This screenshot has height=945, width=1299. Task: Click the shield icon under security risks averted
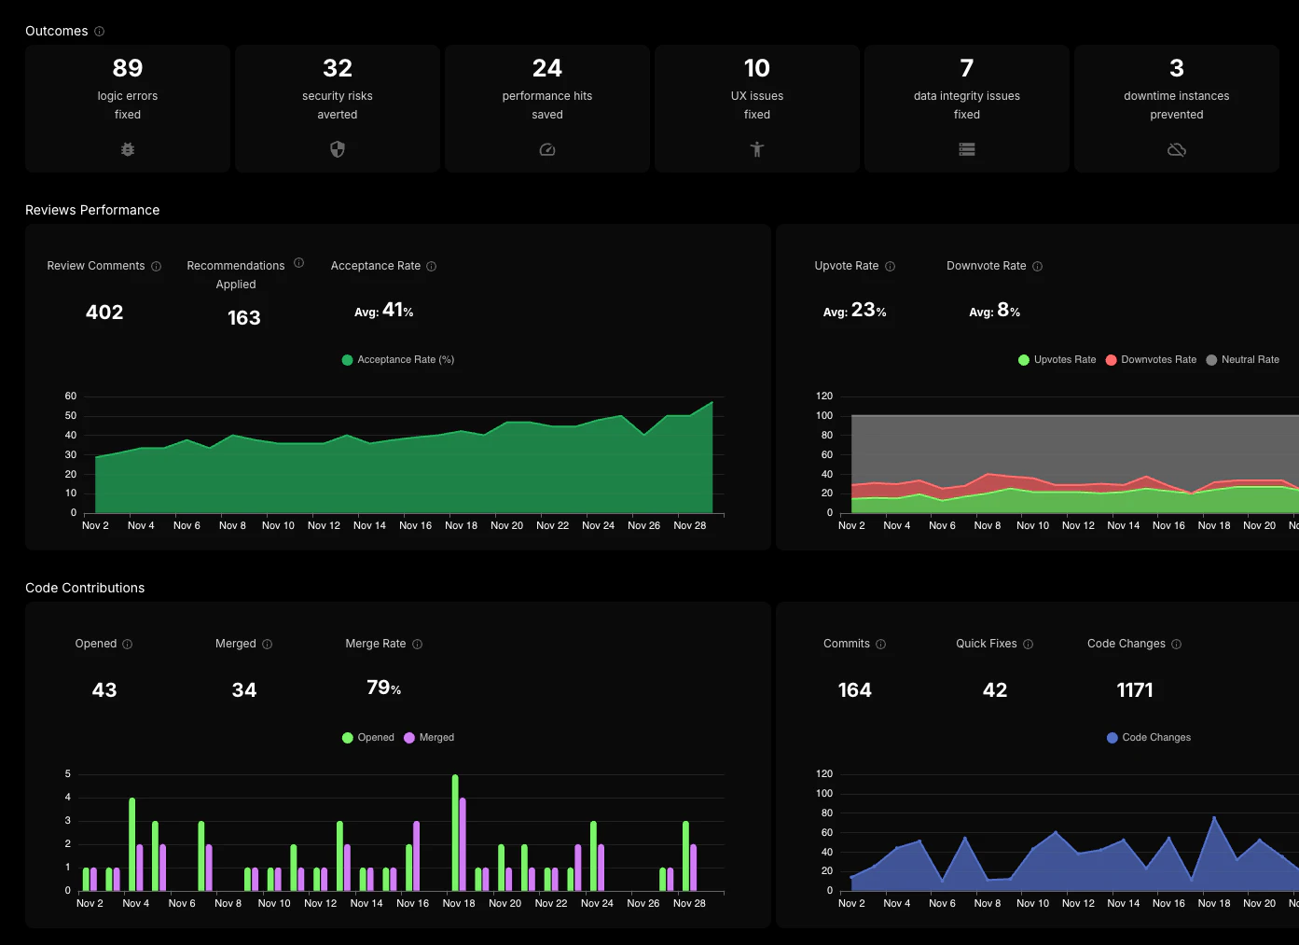coord(337,149)
